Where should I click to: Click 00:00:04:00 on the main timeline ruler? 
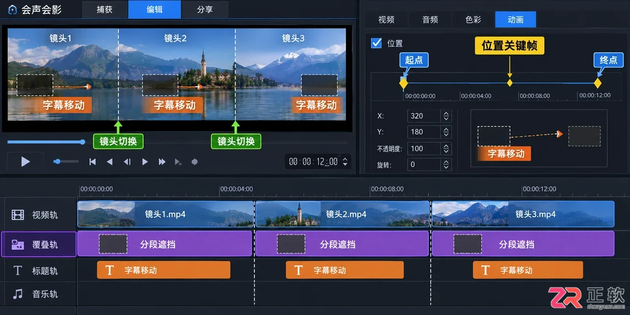tap(237, 189)
